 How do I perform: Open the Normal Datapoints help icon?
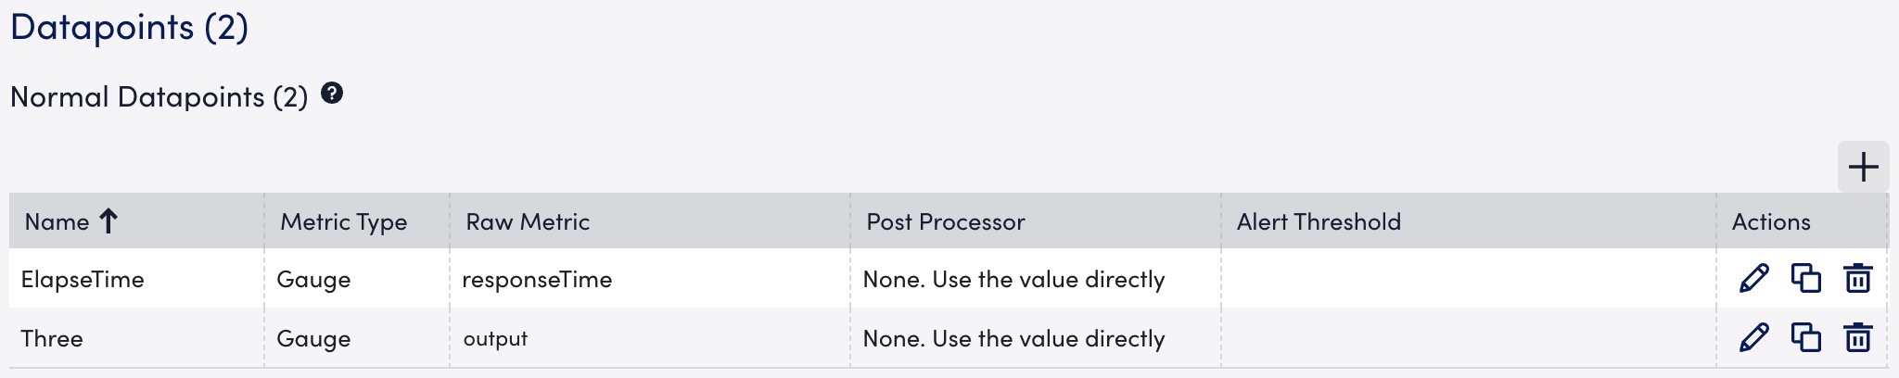pyautogui.click(x=332, y=94)
